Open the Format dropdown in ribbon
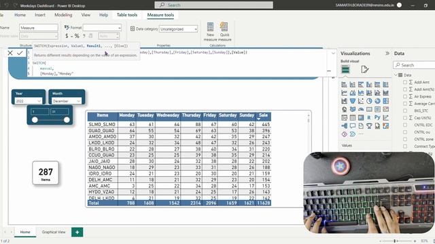This screenshot has height=244, width=435. tap(102, 27)
